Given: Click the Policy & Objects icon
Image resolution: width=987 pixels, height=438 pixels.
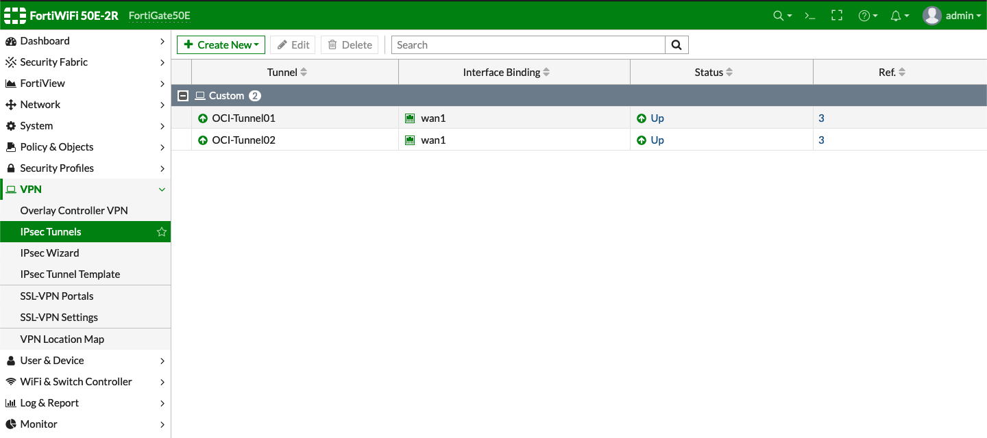Looking at the screenshot, I should 10,147.
